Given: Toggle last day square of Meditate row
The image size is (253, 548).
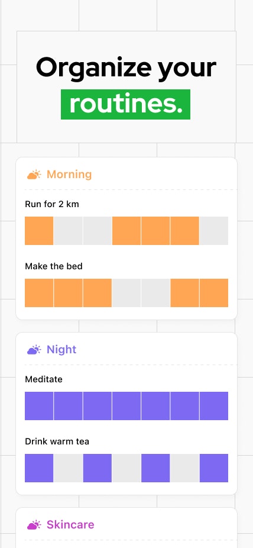Looking at the screenshot, I should [214, 406].
